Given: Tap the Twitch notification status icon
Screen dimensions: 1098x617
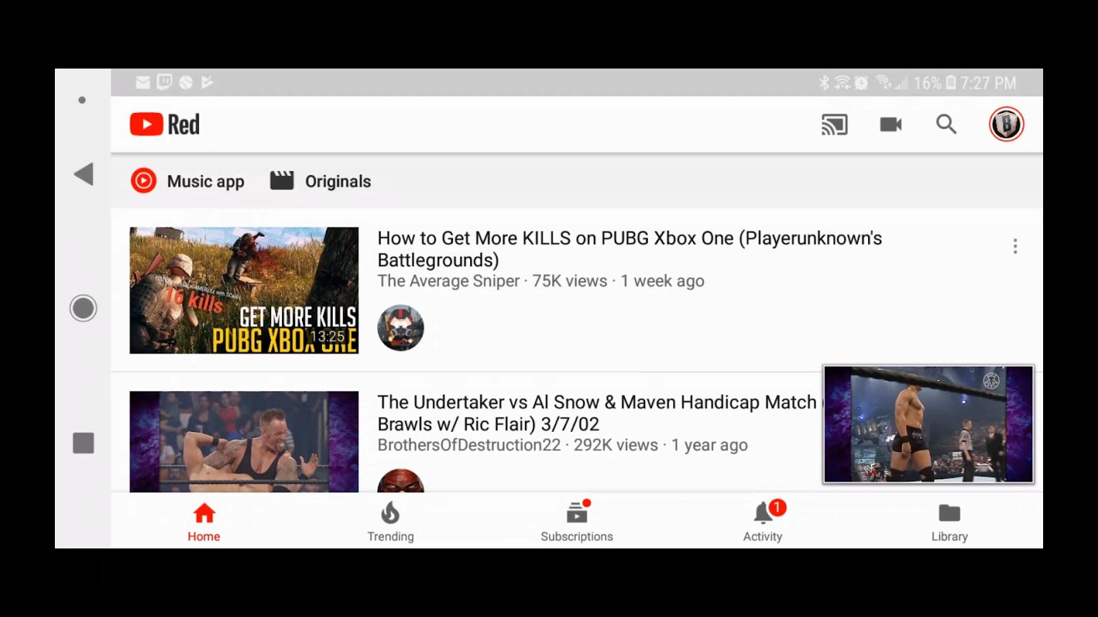Looking at the screenshot, I should tap(165, 83).
